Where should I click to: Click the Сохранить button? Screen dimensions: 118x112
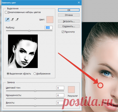[69, 26]
